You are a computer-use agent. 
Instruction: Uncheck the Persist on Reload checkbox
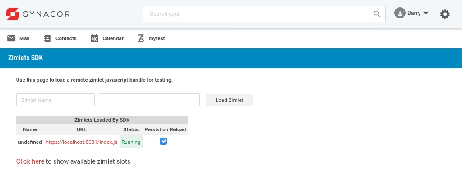[163, 142]
